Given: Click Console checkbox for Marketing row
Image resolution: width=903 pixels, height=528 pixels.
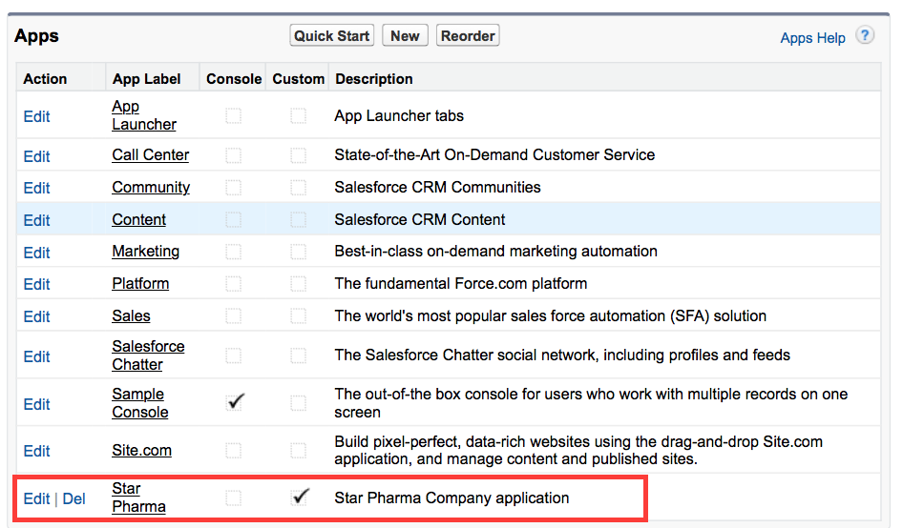Looking at the screenshot, I should (233, 252).
